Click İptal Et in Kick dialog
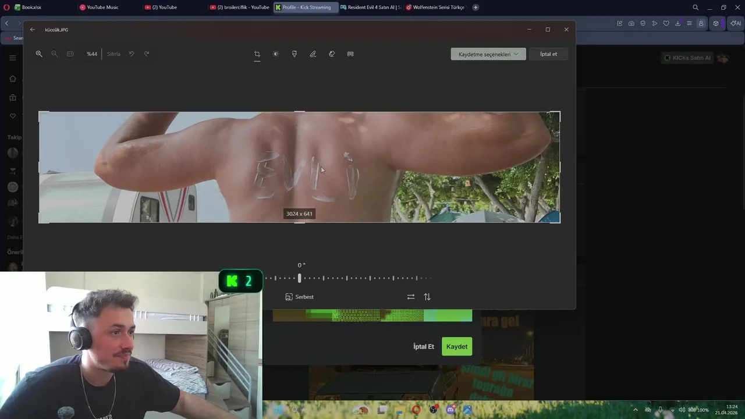The image size is (745, 419). (424, 346)
